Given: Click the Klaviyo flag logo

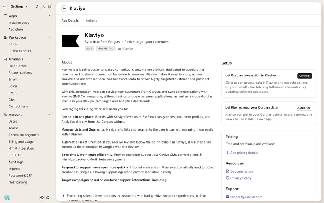Looking at the screenshot, I should click(x=71, y=41).
